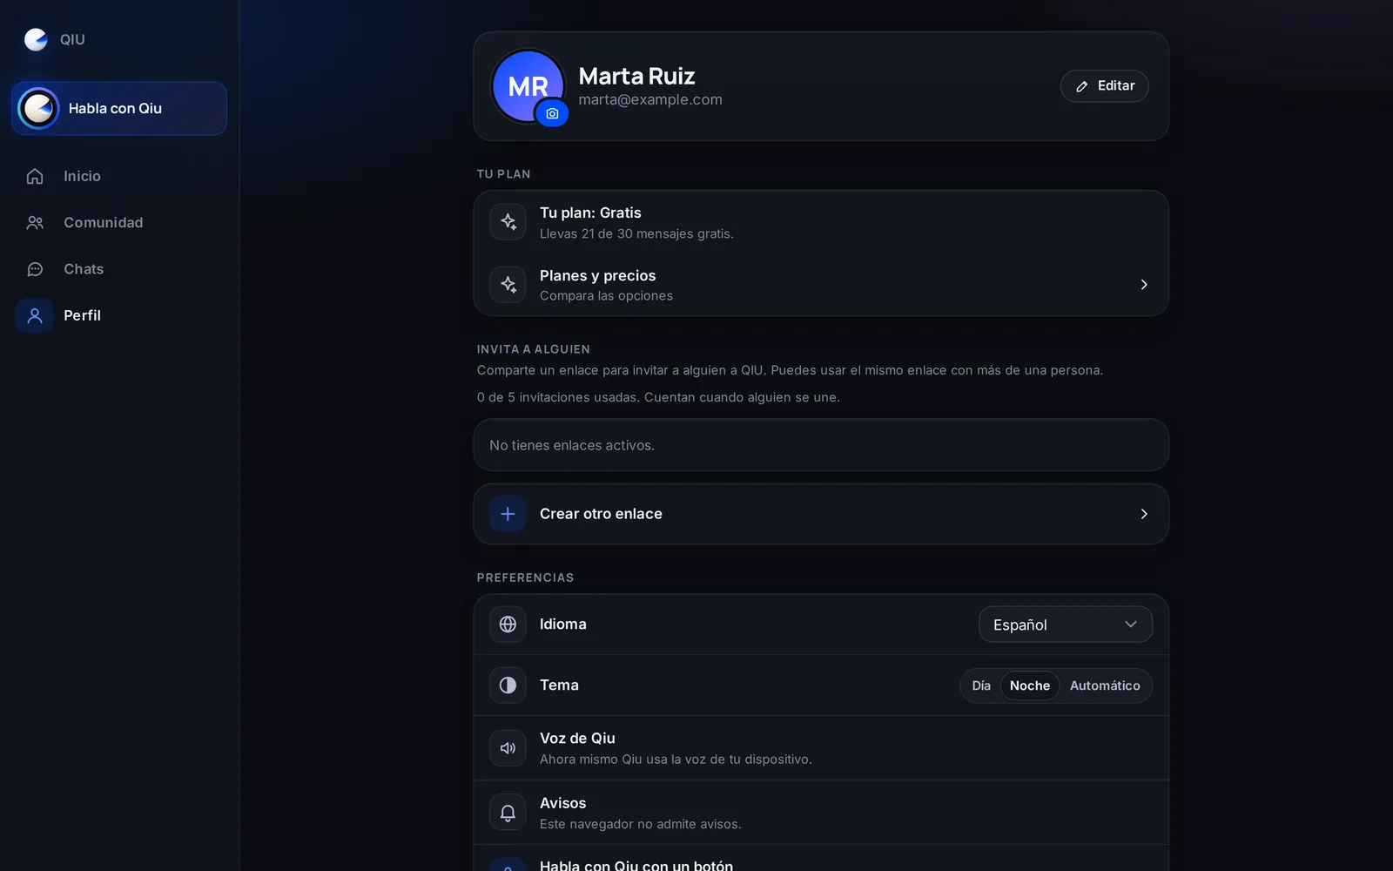
Task: Expand Crear otro enlace chevron
Action: coord(1144,514)
